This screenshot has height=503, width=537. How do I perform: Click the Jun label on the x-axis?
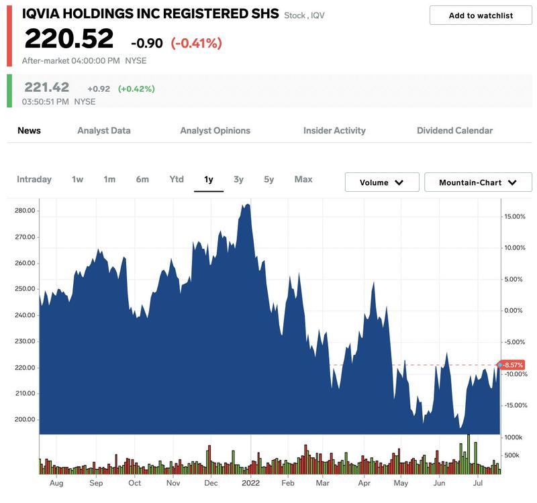(439, 483)
